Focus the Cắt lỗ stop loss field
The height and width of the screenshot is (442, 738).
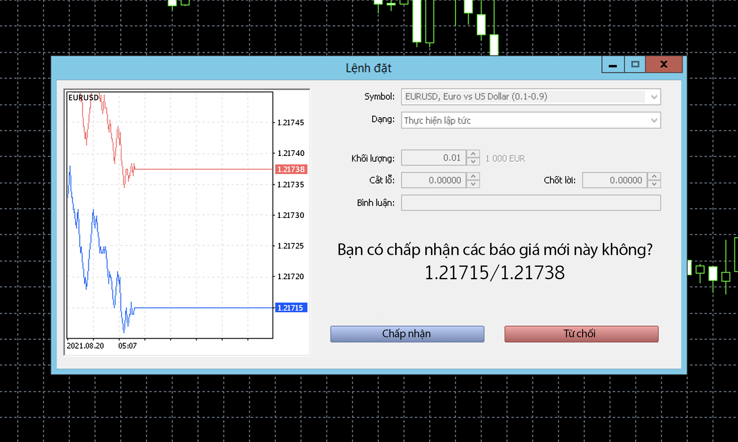[x=434, y=180]
